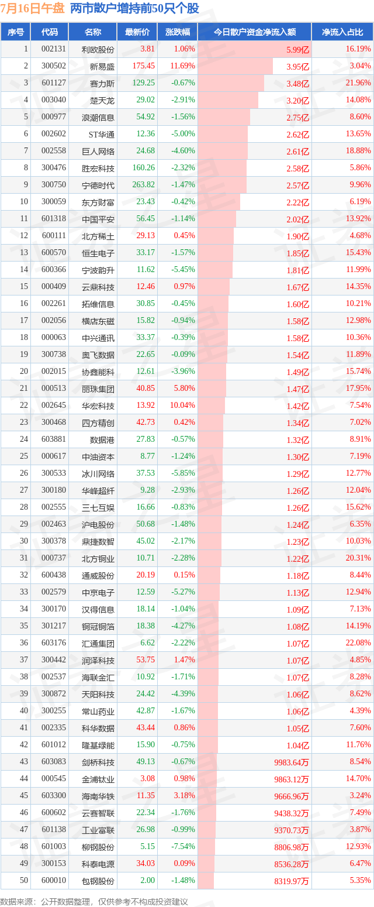This screenshot has height=907, width=374.
Task: Select stock name 常山药业
Action: [x=98, y=712]
